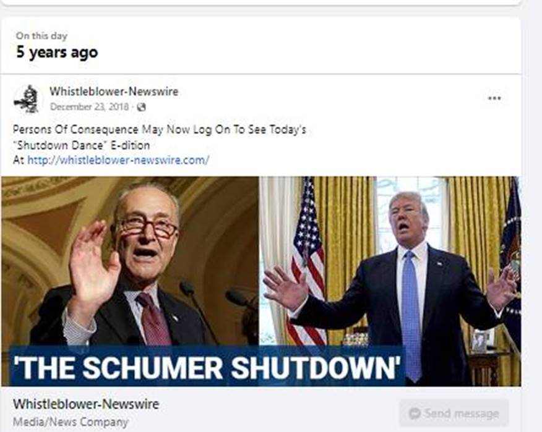542x432 pixels.
Task: Click the Whistleblower-Newswire profile avatar
Action: pyautogui.click(x=27, y=99)
